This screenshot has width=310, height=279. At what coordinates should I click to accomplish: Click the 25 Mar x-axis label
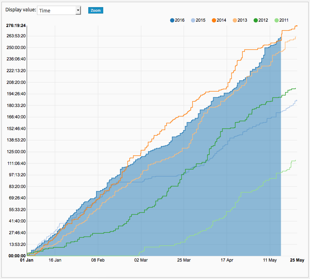pyautogui.click(x=183, y=260)
